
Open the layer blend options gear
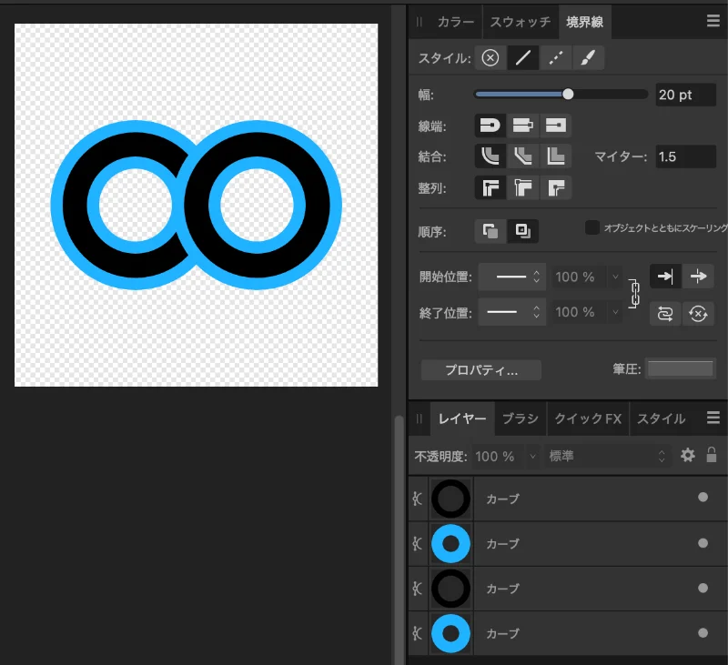point(688,455)
